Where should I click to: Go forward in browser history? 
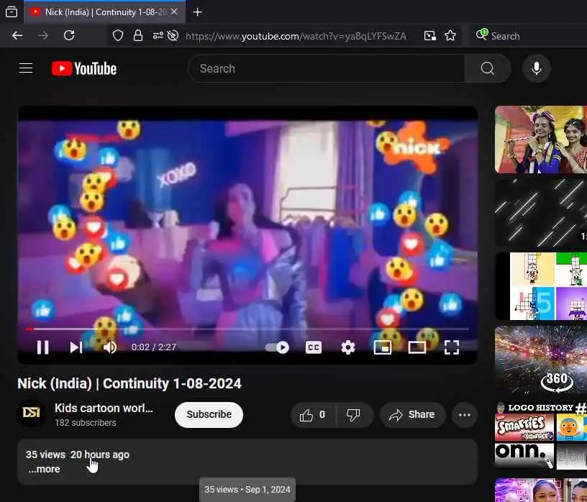pos(43,36)
